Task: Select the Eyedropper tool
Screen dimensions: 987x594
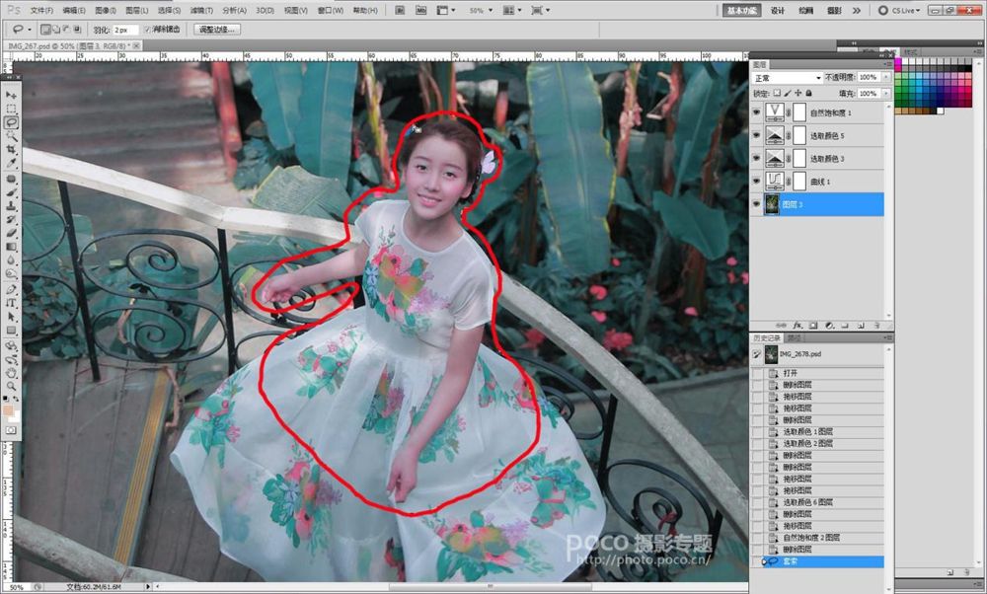Action: click(11, 163)
